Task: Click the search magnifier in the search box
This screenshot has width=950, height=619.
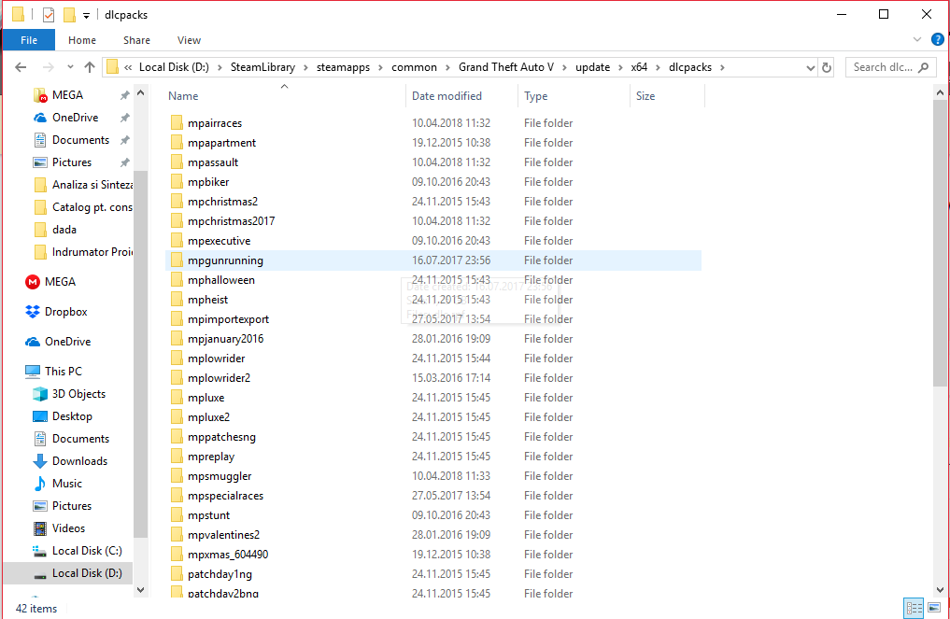Action: pyautogui.click(x=923, y=67)
